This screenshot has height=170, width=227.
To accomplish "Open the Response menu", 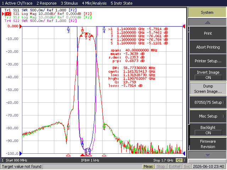I will tap(46, 3).
